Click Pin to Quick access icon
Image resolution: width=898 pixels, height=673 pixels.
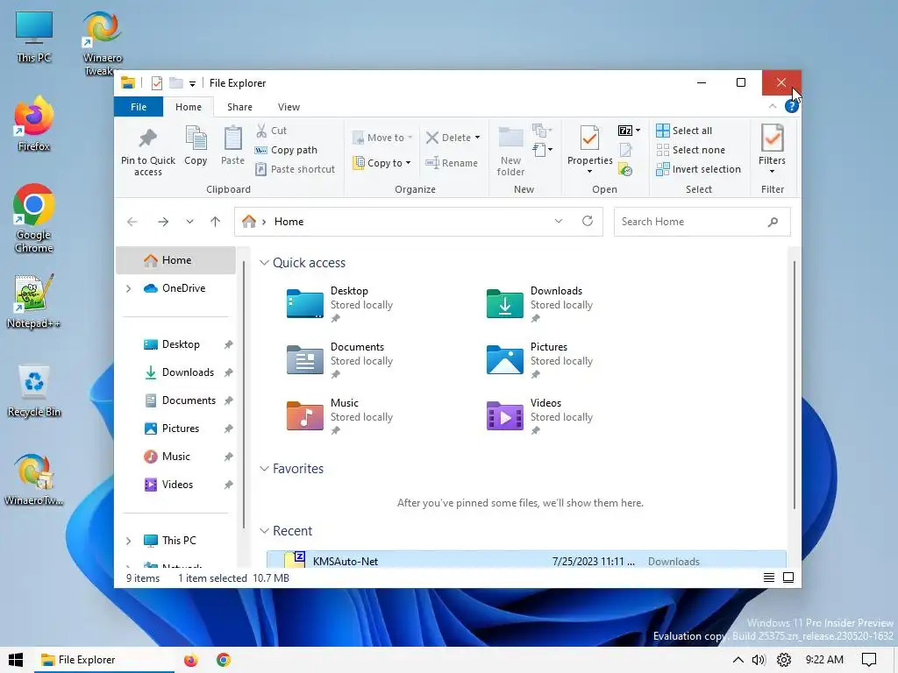point(147,138)
